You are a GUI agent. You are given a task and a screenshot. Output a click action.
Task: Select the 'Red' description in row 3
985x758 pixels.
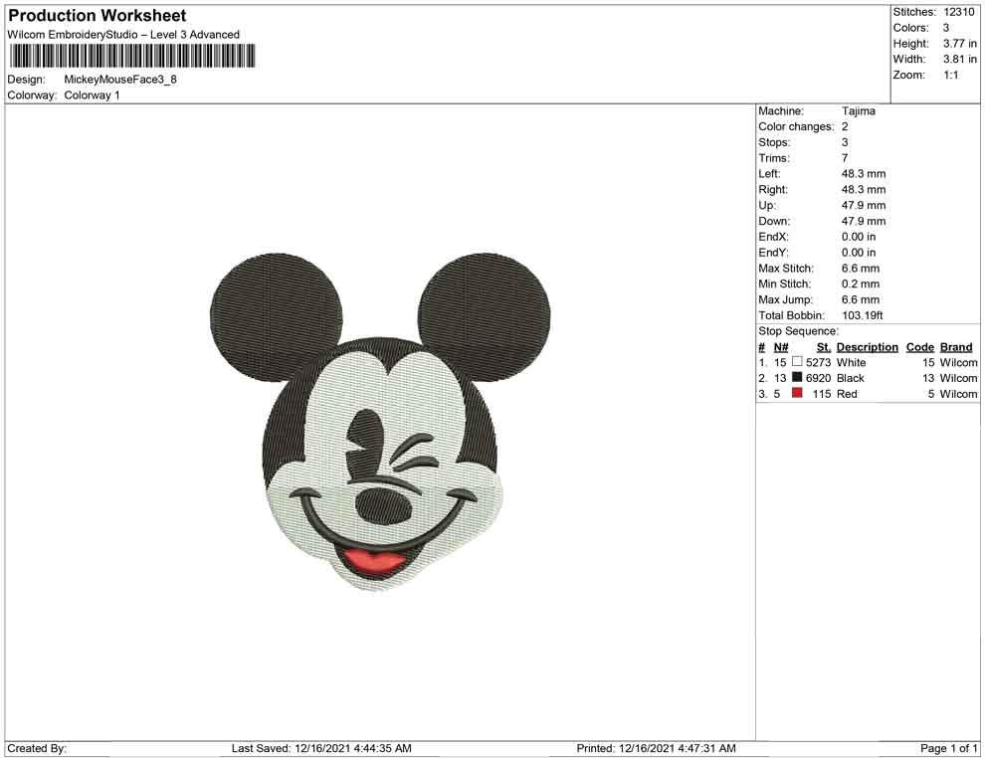pos(846,394)
